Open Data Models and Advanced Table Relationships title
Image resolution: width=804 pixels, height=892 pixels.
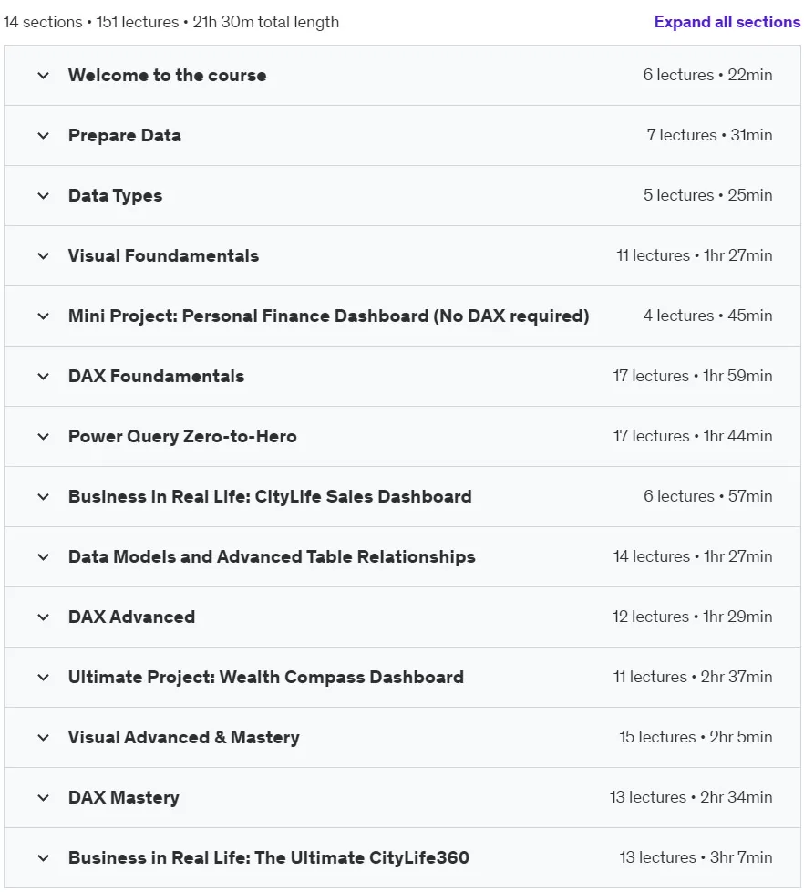click(272, 557)
